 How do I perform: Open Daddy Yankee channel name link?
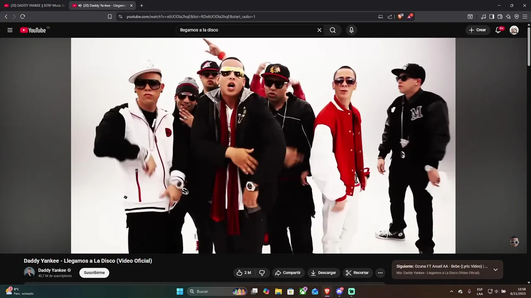click(52, 270)
